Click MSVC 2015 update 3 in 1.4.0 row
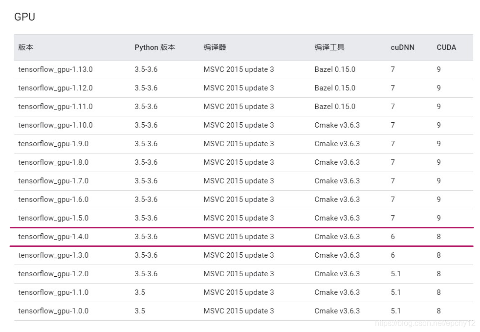This screenshot has width=480, height=332. click(x=239, y=237)
